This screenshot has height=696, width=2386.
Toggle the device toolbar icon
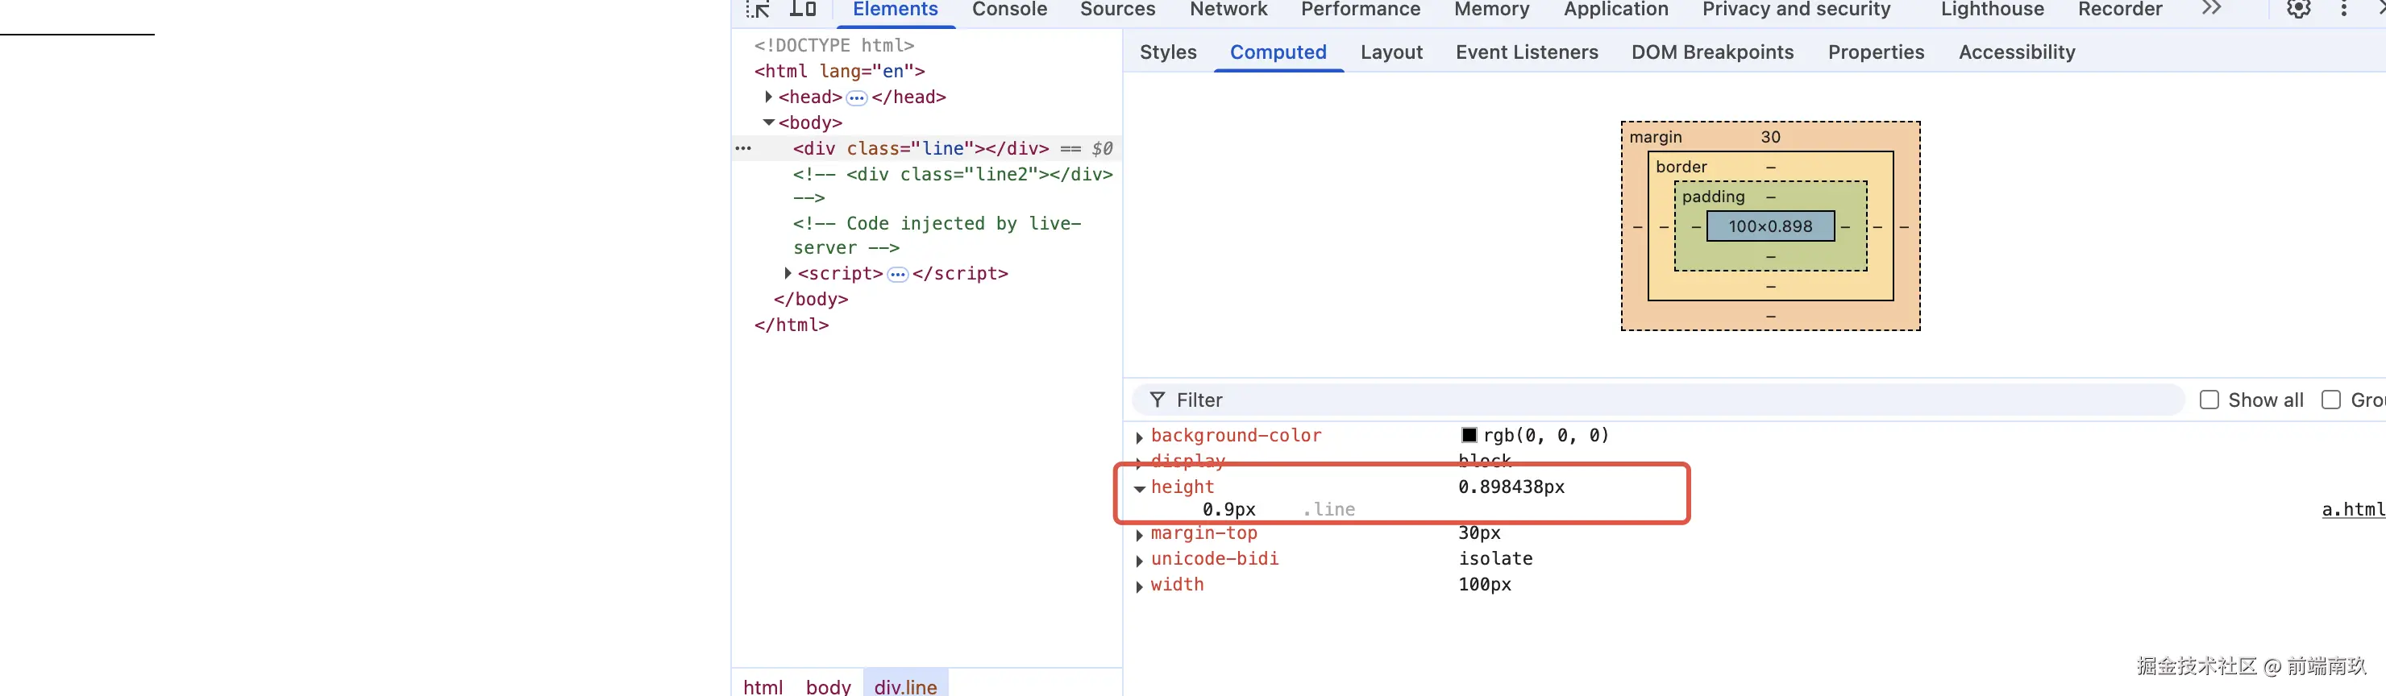[x=802, y=9]
